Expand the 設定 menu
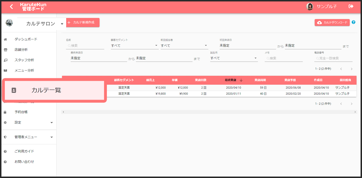 pos(51,122)
